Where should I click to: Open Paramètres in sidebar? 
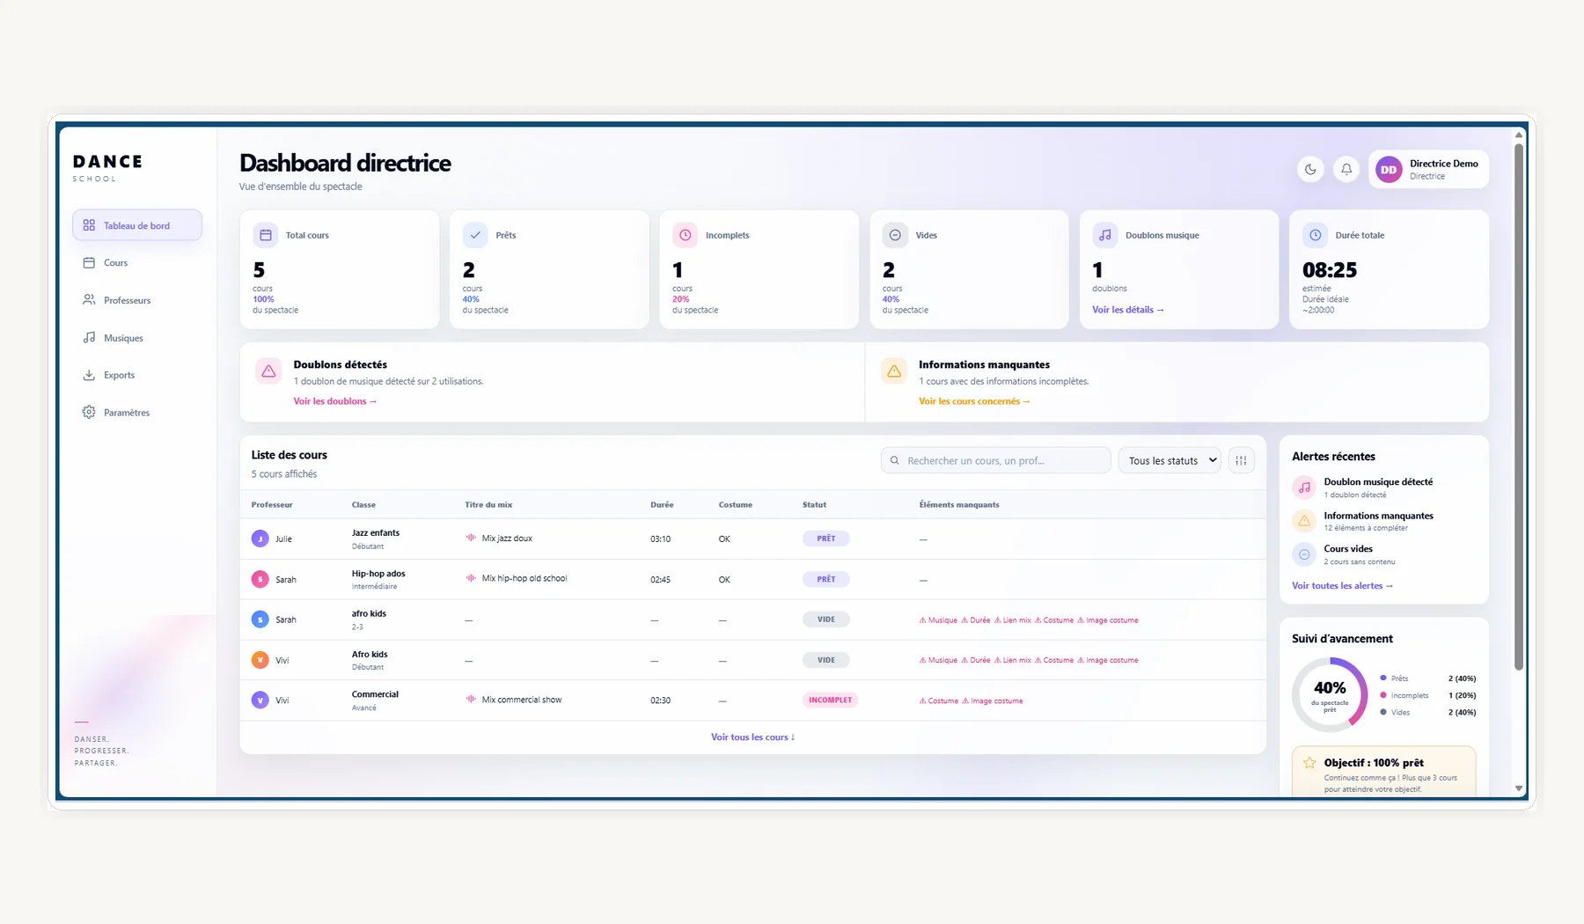137,413
